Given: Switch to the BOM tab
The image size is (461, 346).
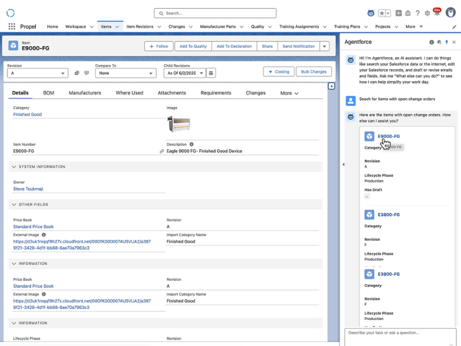Looking at the screenshot, I should pos(48,93).
